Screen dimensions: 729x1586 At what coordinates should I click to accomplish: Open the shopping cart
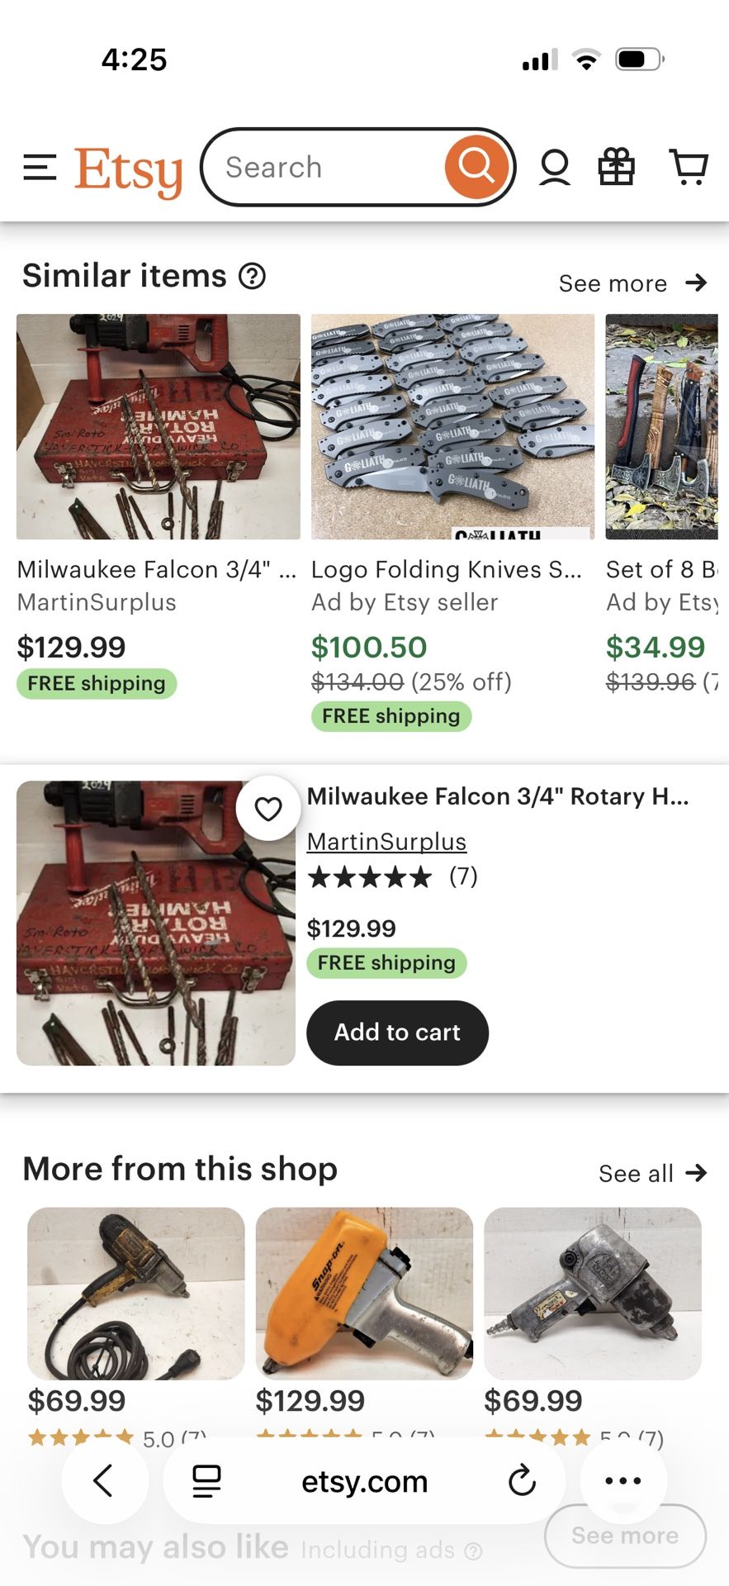click(x=689, y=168)
